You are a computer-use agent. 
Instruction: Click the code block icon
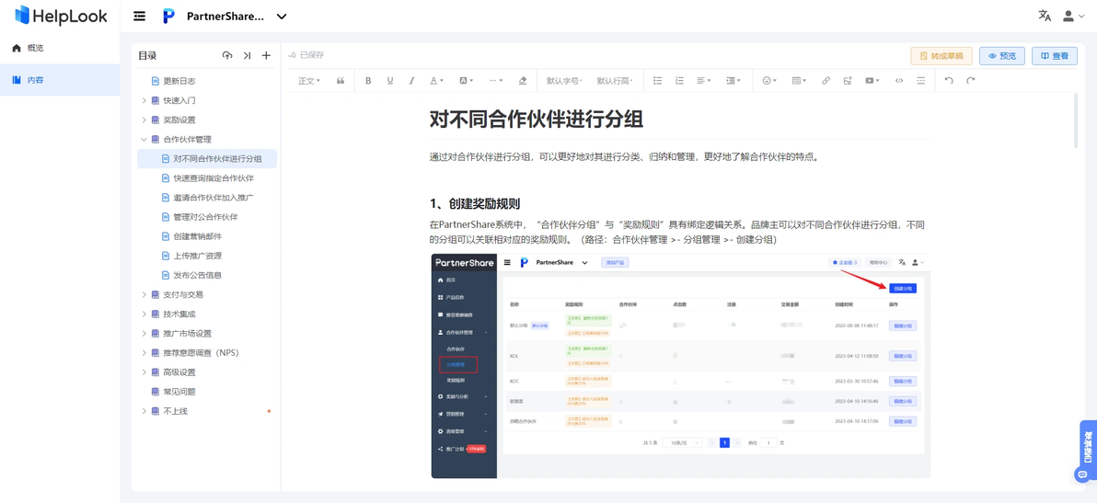(x=899, y=81)
